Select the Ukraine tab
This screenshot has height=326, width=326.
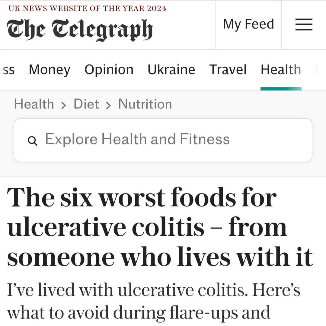[171, 70]
